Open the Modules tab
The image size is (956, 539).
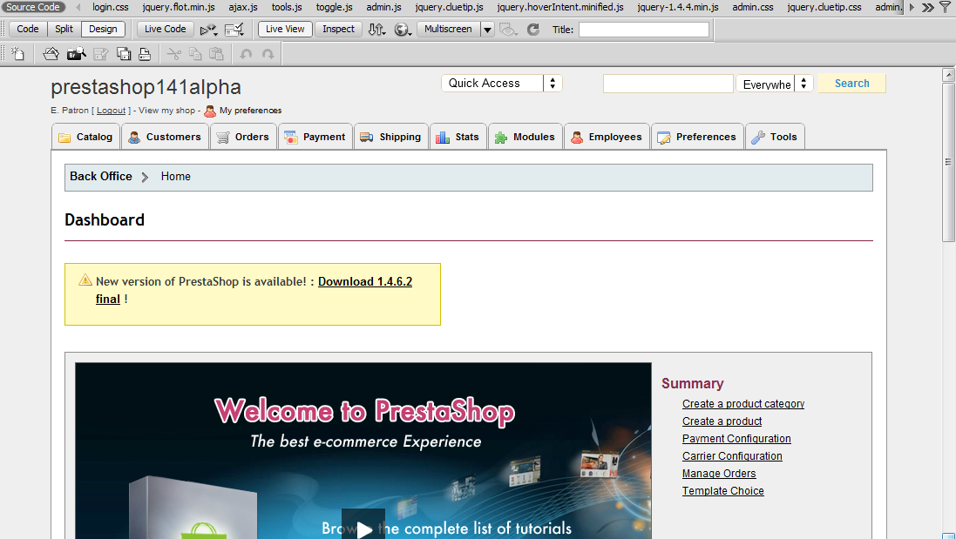pyautogui.click(x=525, y=137)
